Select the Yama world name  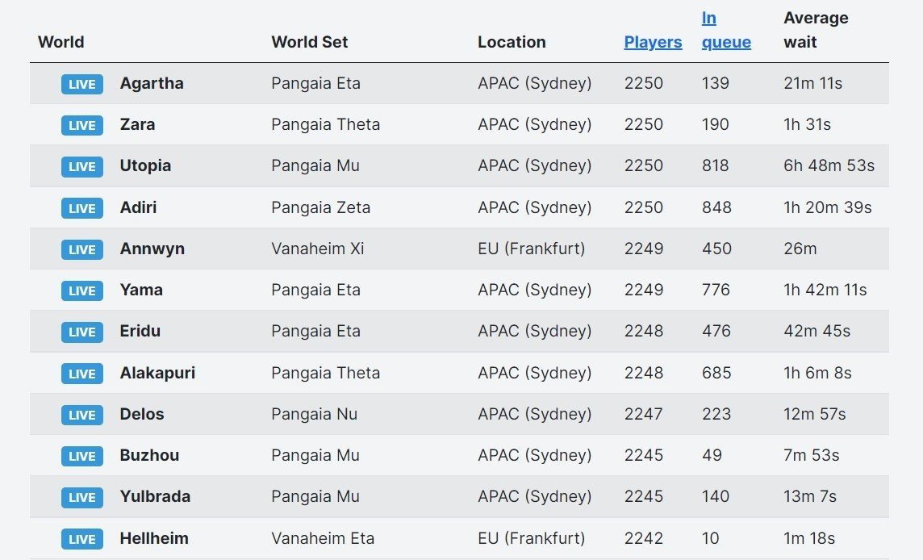141,290
